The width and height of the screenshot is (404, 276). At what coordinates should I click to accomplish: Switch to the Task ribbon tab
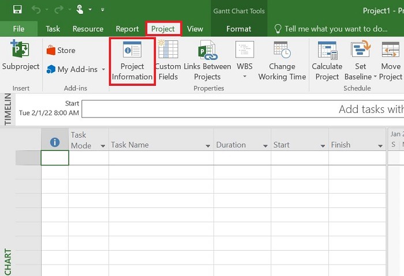pos(53,29)
